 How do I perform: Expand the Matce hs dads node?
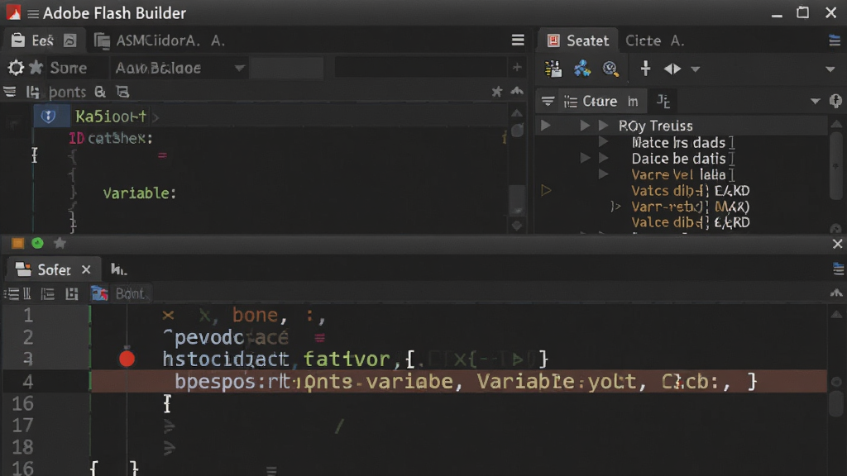tap(603, 142)
